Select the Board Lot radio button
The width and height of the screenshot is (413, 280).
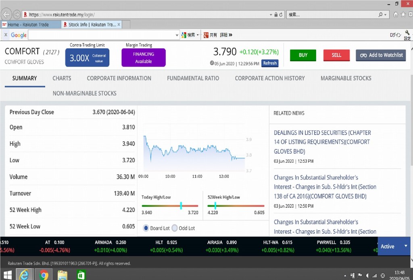coord(146,228)
